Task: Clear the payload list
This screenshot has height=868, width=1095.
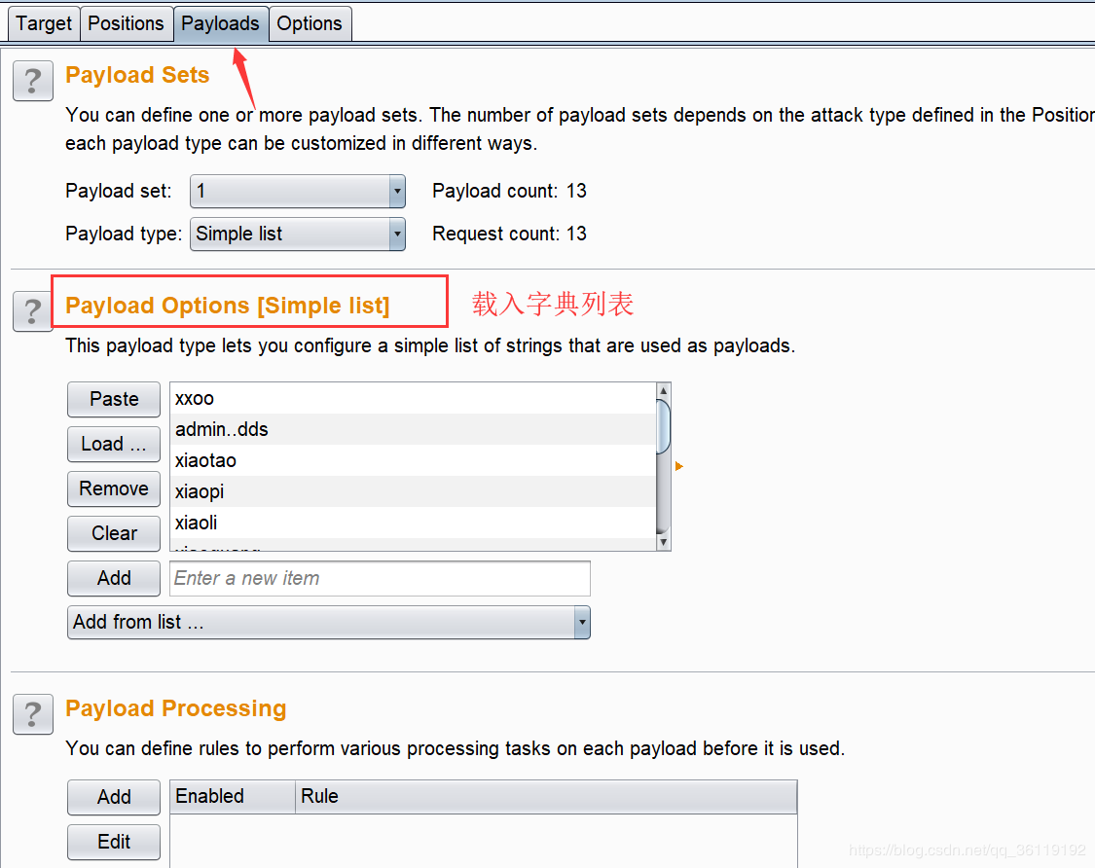Action: click(x=114, y=533)
